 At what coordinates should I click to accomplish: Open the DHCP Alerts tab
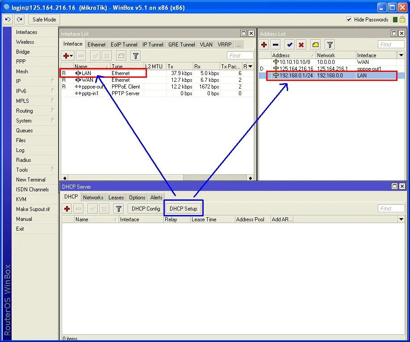pyautogui.click(x=156, y=198)
